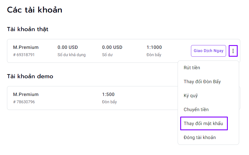Click the Số dư amount 0.00 USD

pyautogui.click(x=112, y=47)
